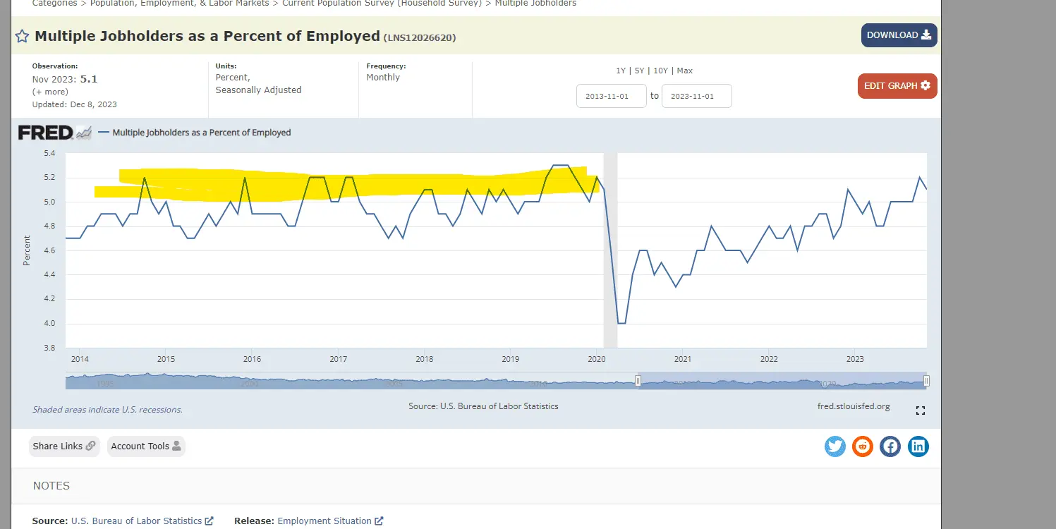The image size is (1056, 529).
Task: Share chart via Facebook icon
Action: (890, 446)
